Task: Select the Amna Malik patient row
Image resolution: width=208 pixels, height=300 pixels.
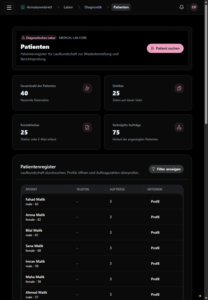Action: tap(102, 217)
